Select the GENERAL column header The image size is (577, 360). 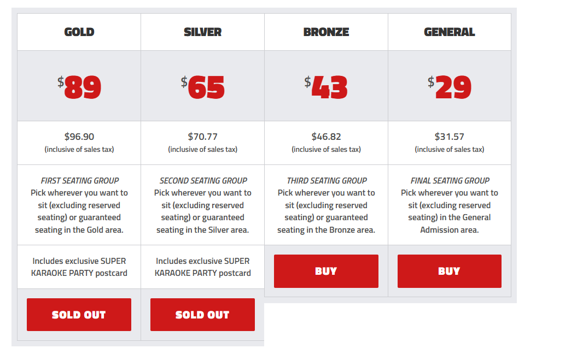click(450, 32)
